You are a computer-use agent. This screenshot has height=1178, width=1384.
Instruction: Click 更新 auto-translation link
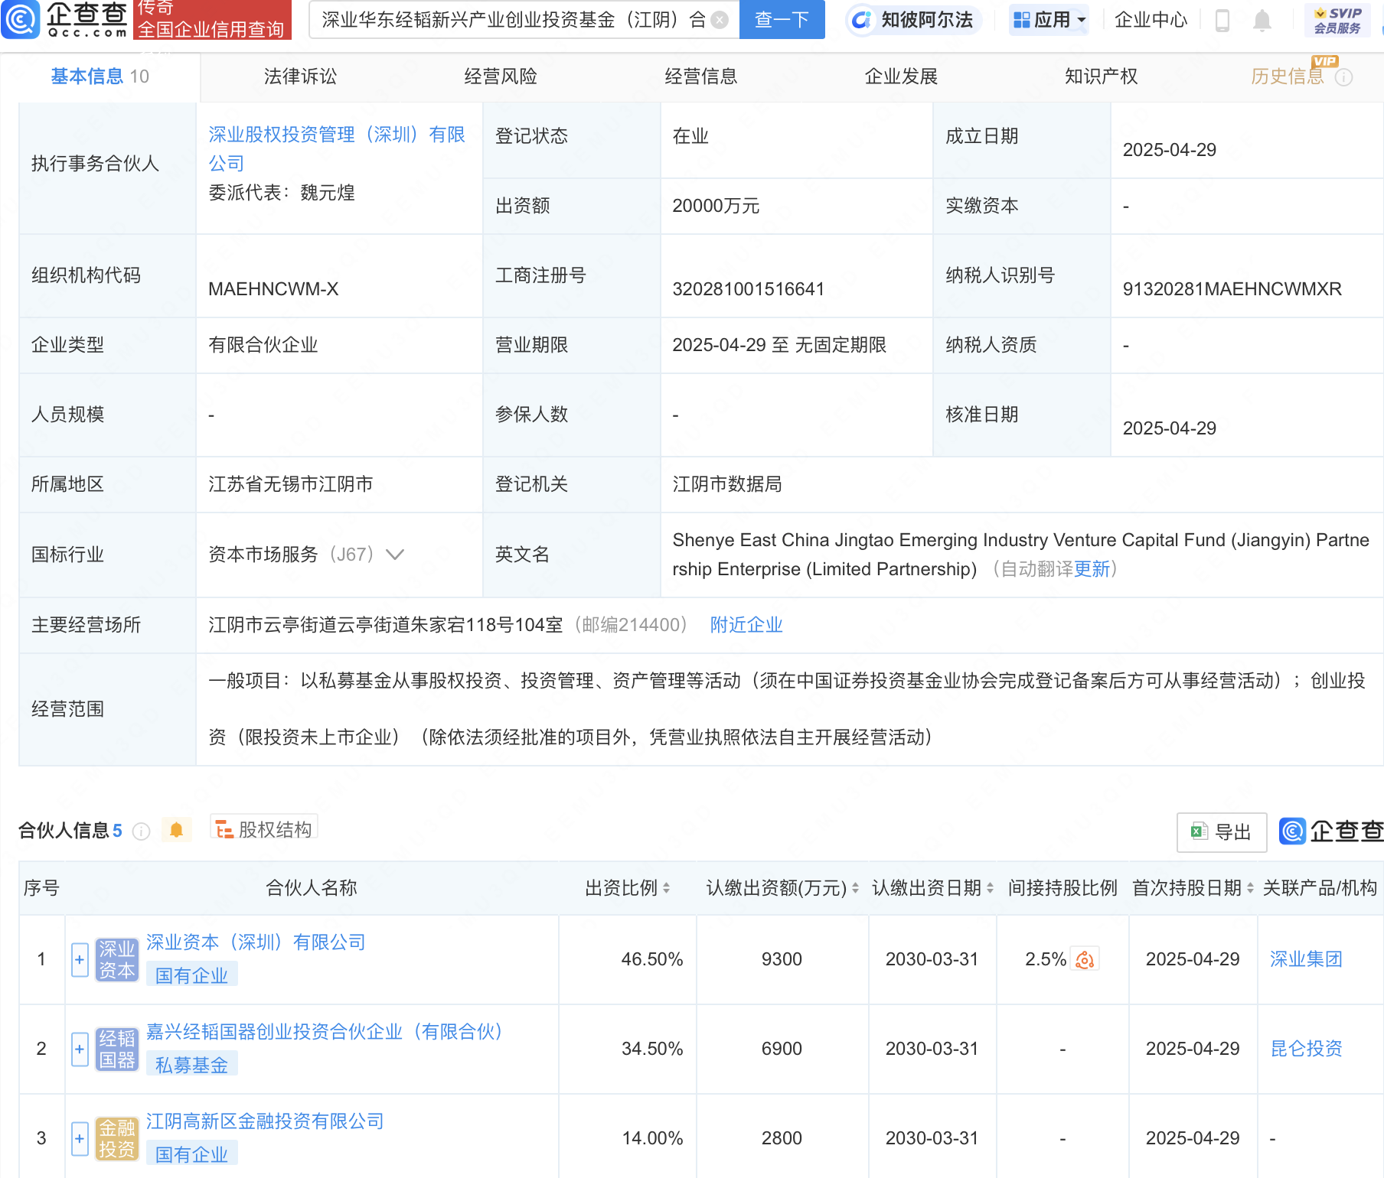(x=1092, y=569)
